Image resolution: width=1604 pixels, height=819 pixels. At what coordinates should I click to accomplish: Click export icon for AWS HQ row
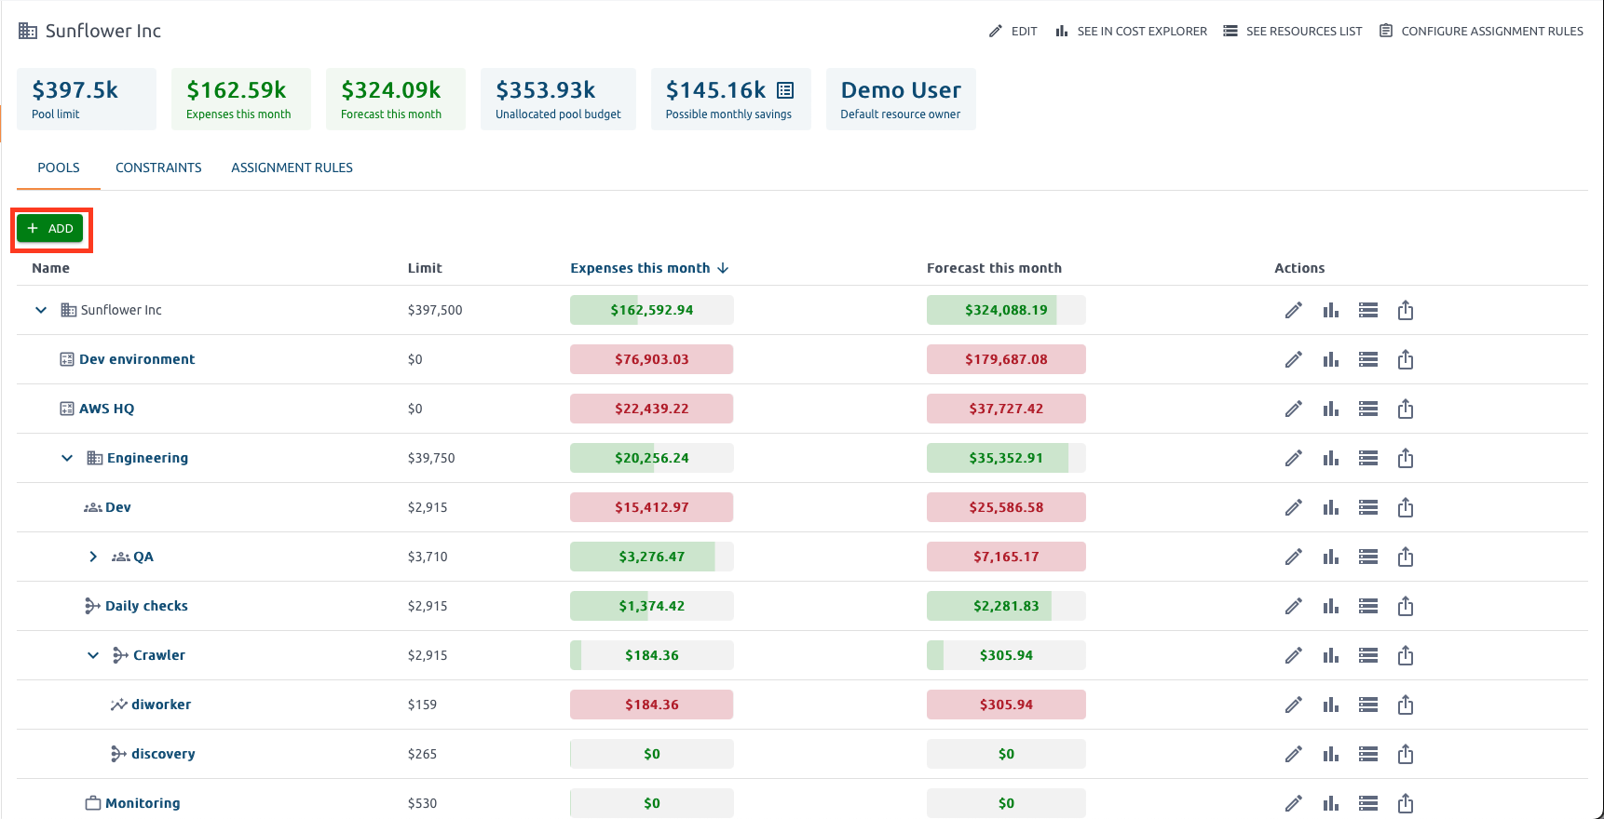[1406, 409]
